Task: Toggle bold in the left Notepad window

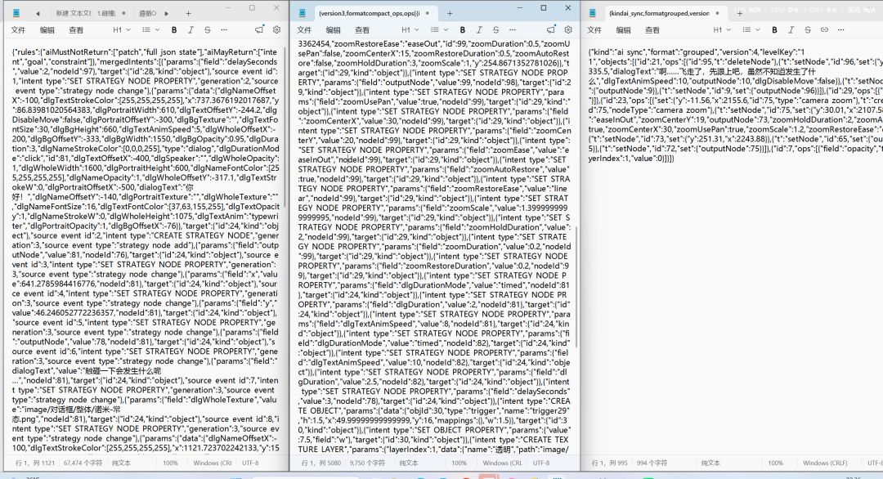Action: (x=174, y=29)
